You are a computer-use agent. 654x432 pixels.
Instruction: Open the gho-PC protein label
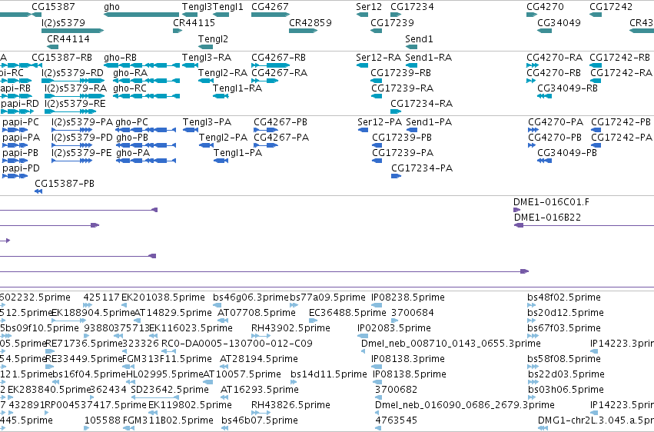[132, 121]
